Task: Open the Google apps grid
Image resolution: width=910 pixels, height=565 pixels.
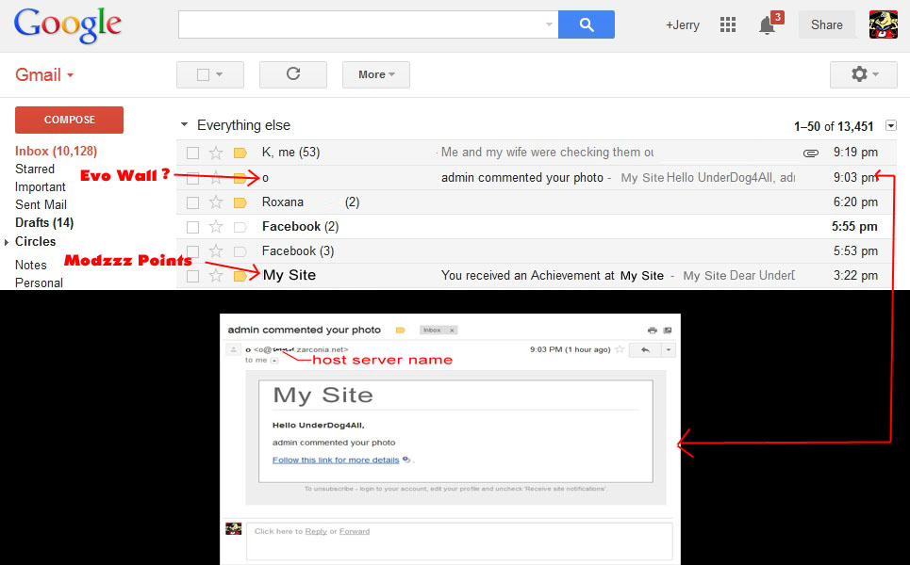Action: pos(728,24)
